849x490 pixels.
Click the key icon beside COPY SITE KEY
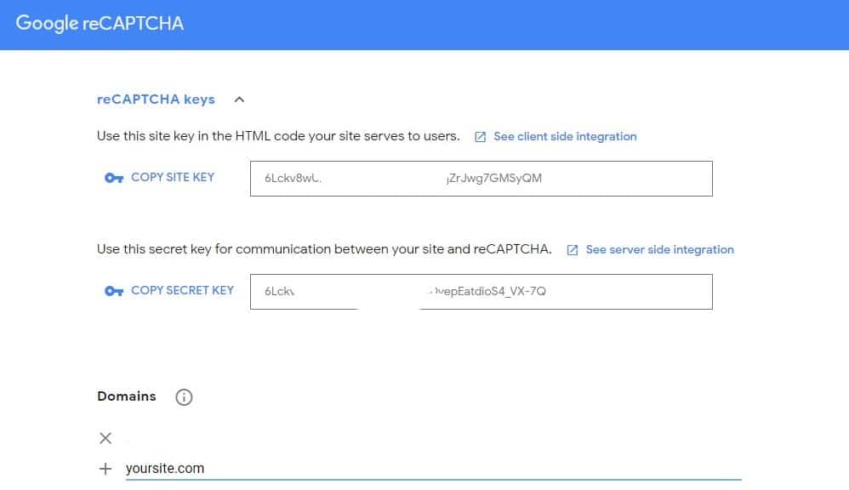pyautogui.click(x=114, y=178)
